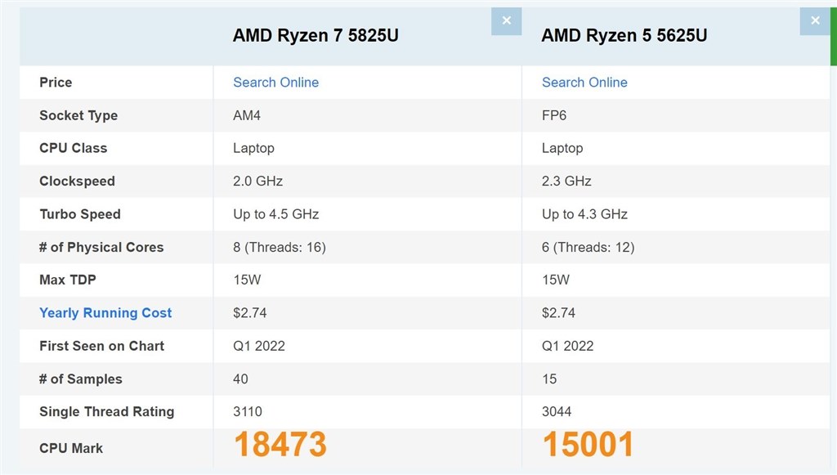
Task: Click the Max TDP row label
Action: click(x=69, y=280)
